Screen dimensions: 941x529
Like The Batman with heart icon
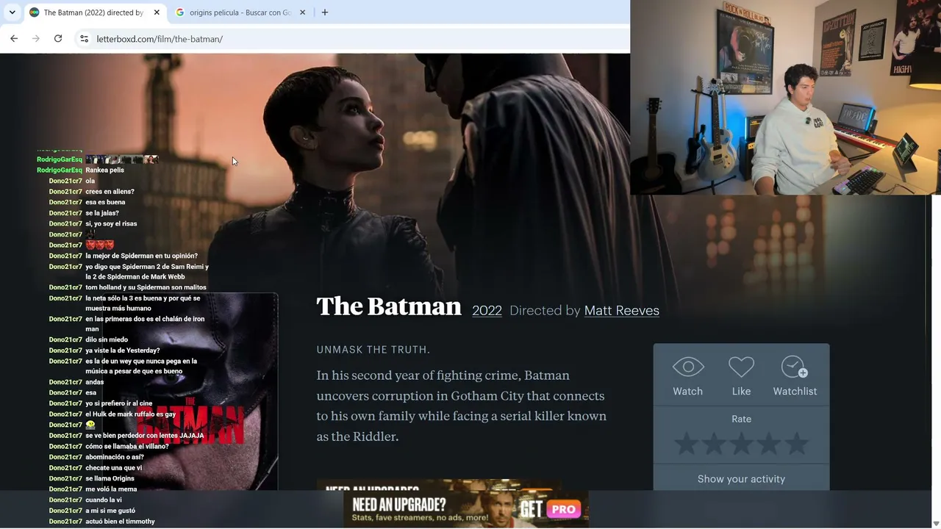tap(741, 376)
